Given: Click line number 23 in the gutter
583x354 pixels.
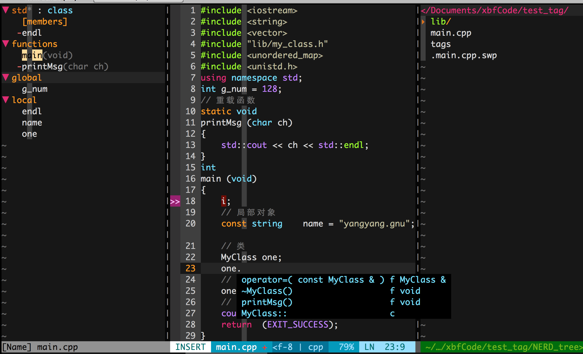Looking at the screenshot, I should 190,268.
